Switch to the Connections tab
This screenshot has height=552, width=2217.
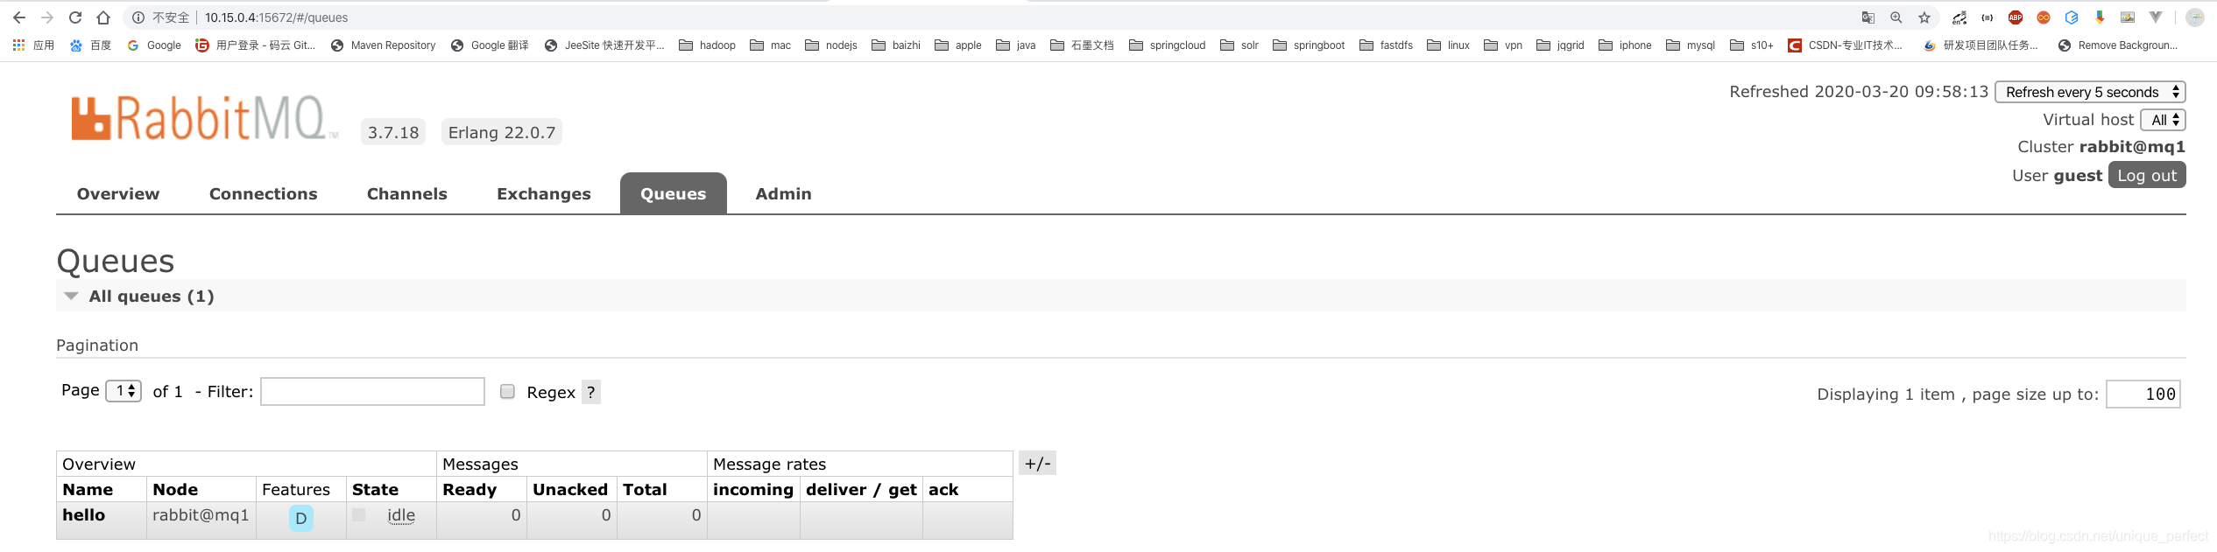point(263,193)
